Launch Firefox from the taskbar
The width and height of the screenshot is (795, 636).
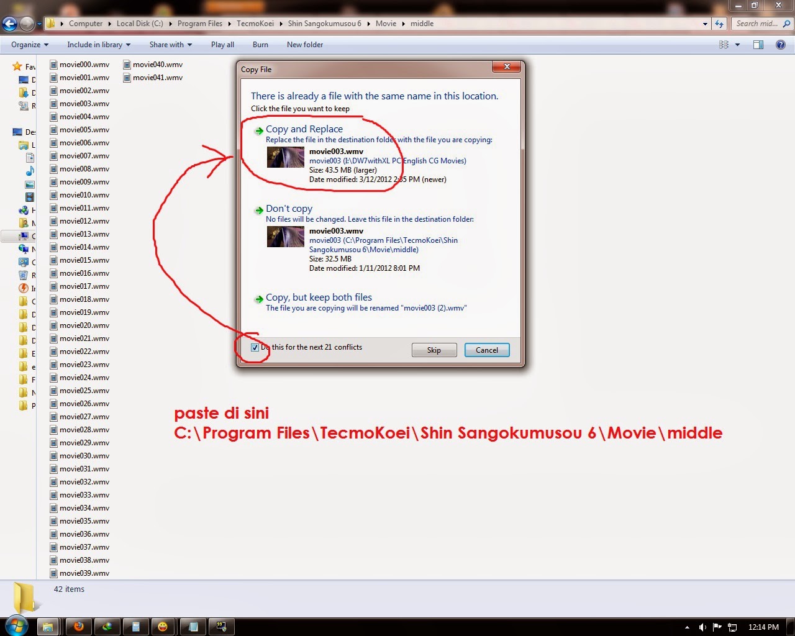[x=78, y=627]
